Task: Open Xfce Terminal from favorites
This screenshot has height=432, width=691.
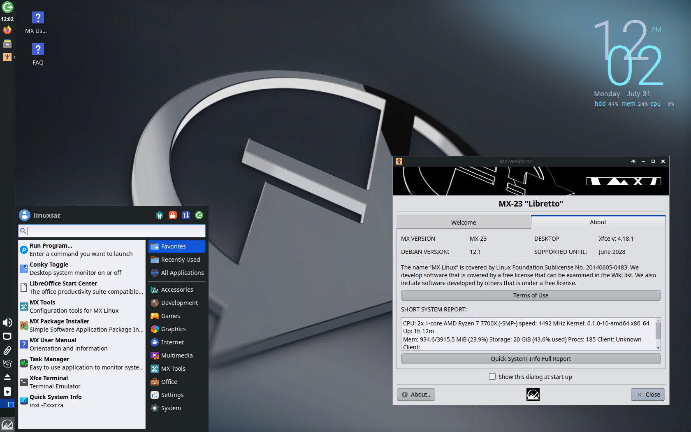Action: (82, 382)
